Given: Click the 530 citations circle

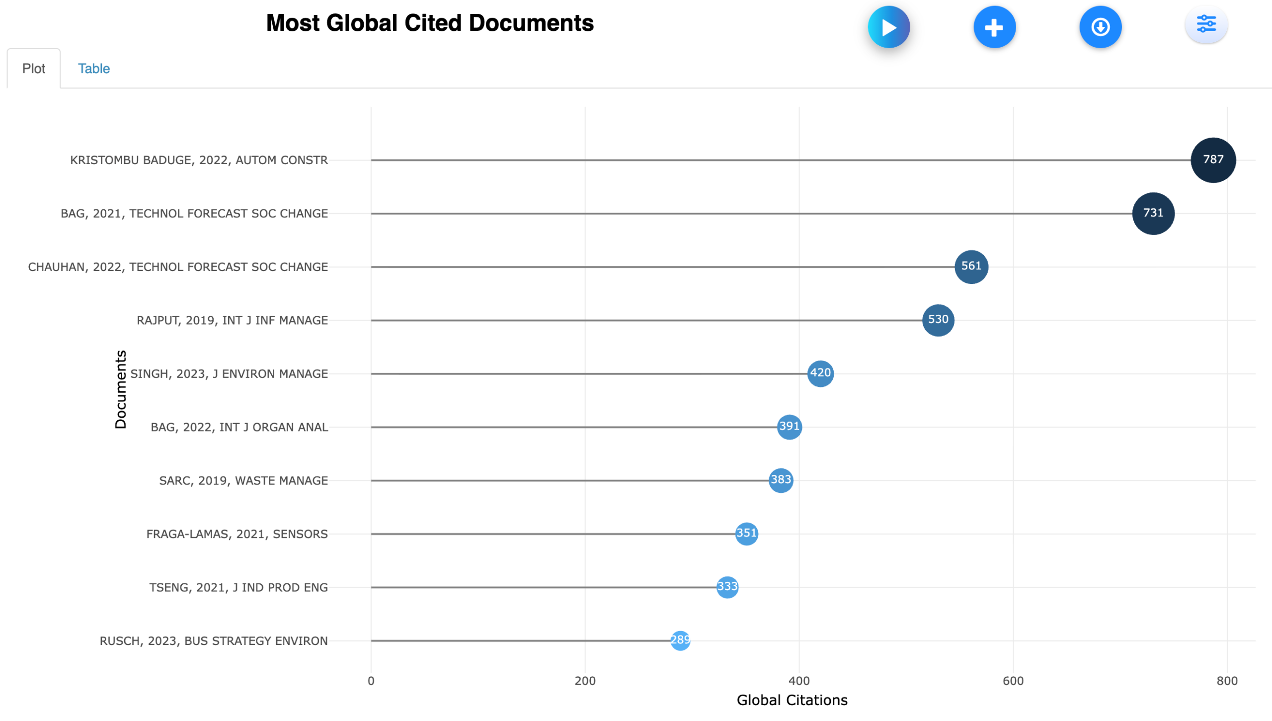Looking at the screenshot, I should coord(938,320).
